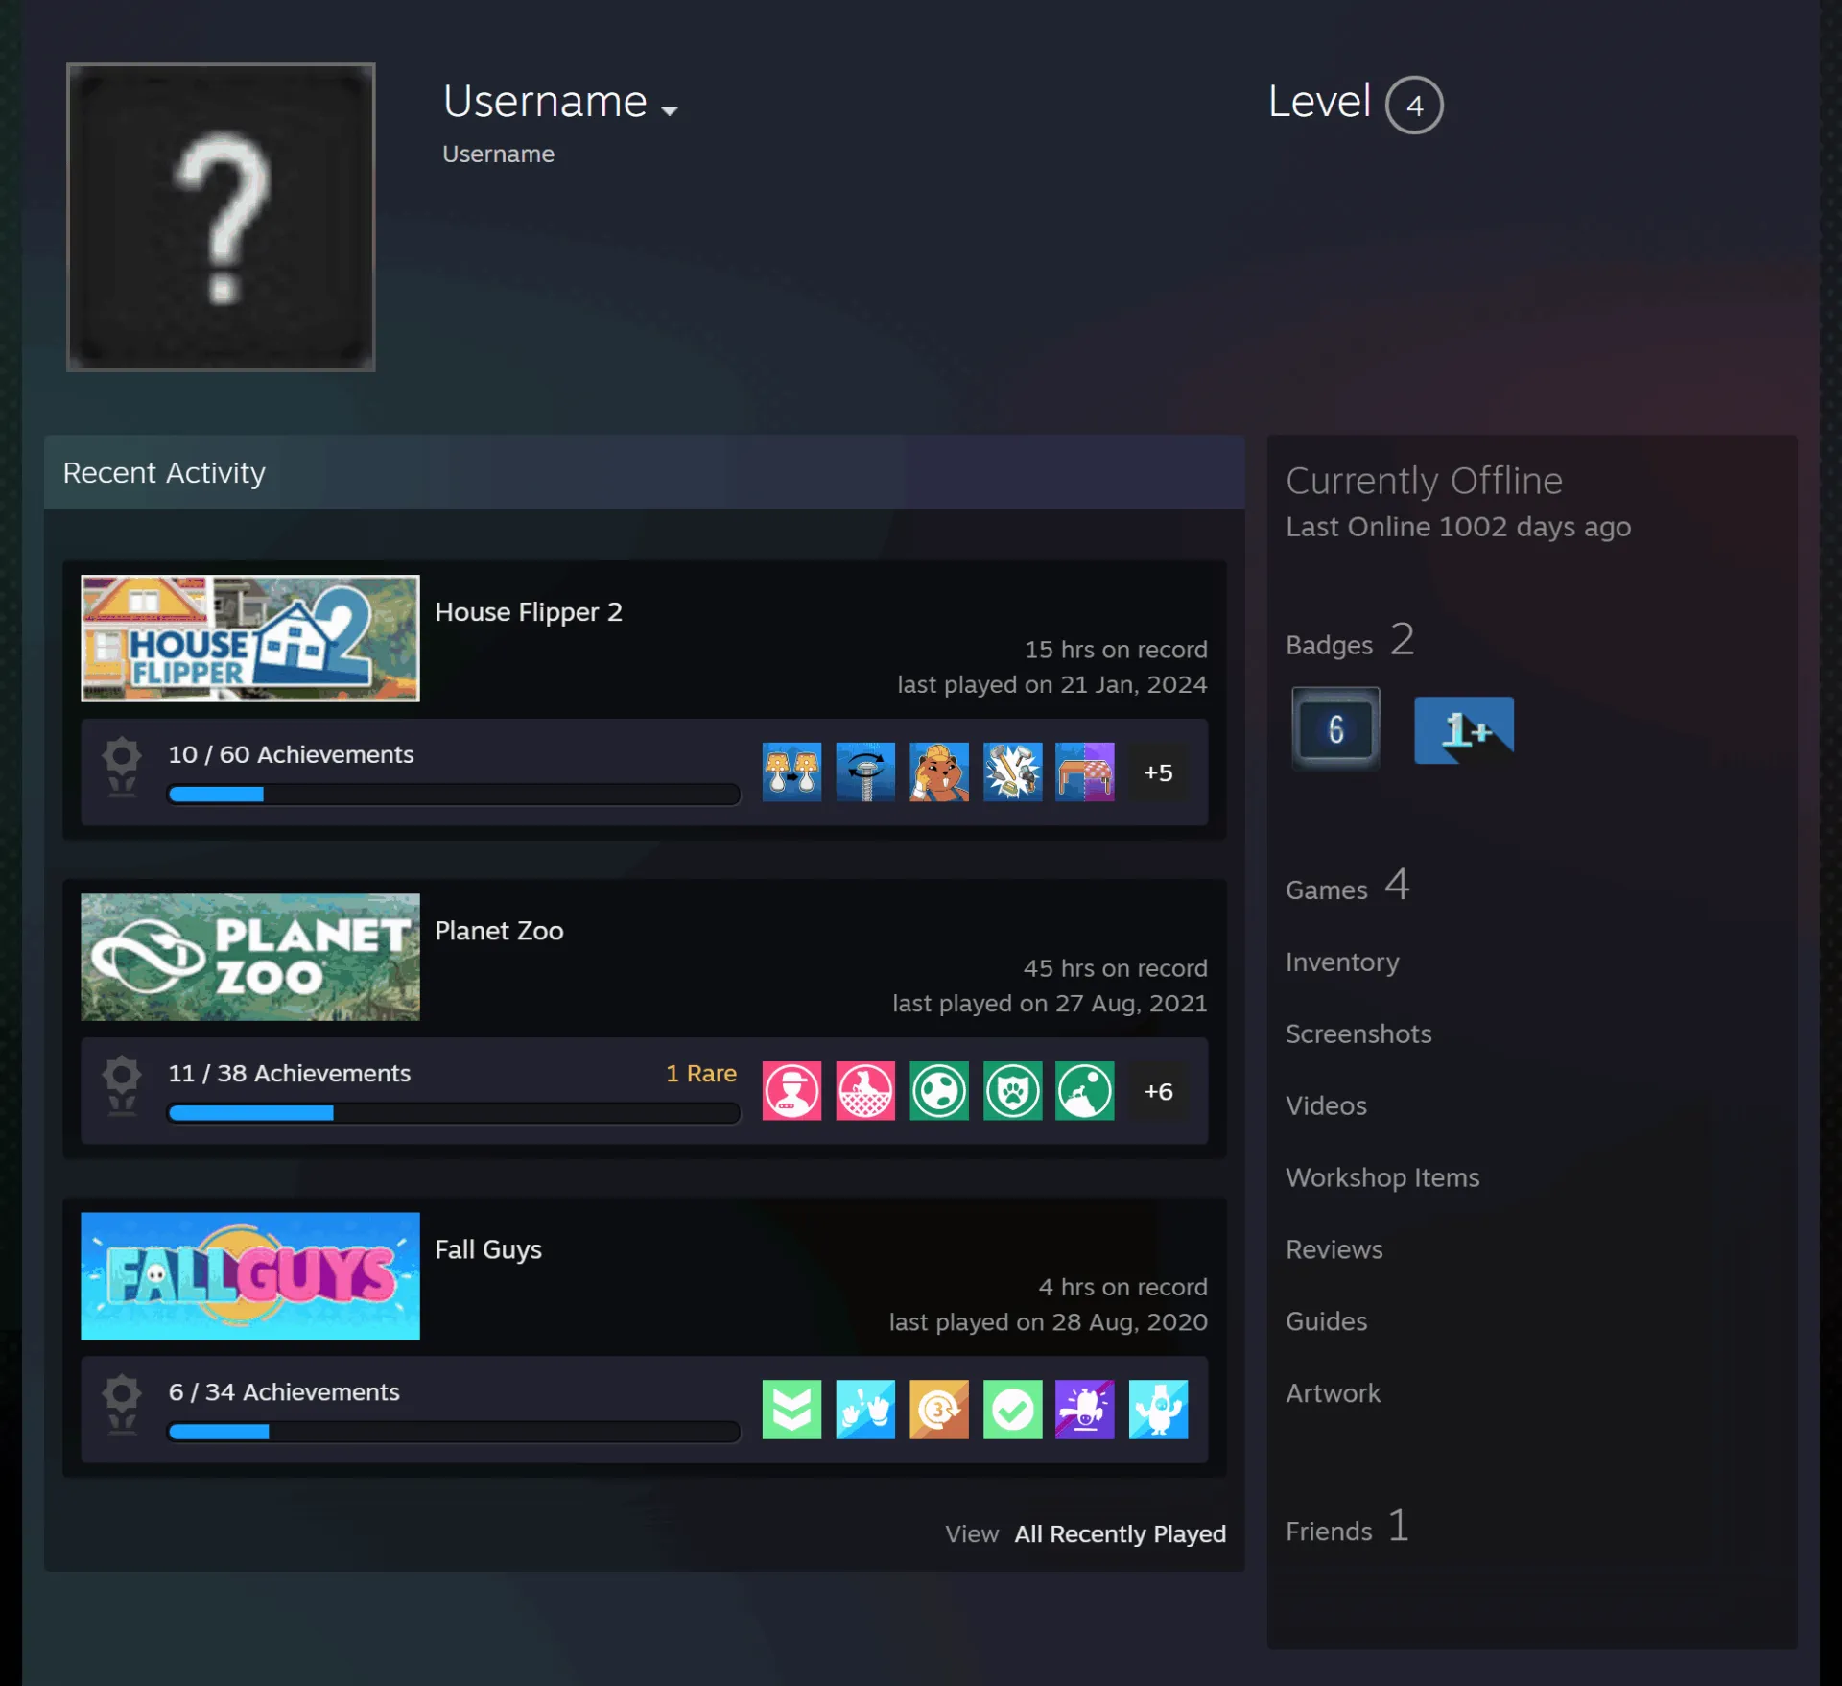1842x1686 pixels.
Task: Open the Fall Guys game banner
Action: click(250, 1275)
